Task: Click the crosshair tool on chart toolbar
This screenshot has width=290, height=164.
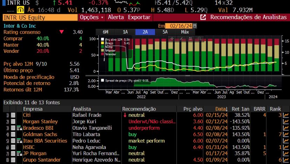Action: click(172, 39)
